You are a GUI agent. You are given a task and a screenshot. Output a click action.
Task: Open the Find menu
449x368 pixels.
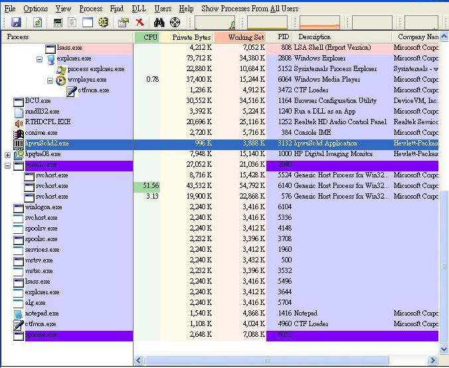coord(117,9)
